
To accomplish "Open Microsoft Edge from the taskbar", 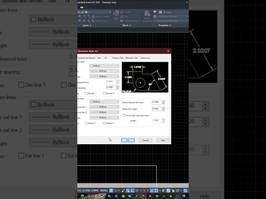I will click(x=82, y=196).
